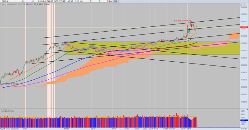Click the RSI indicator label in chart legend
The width and height of the screenshot is (249, 130).
42,4
